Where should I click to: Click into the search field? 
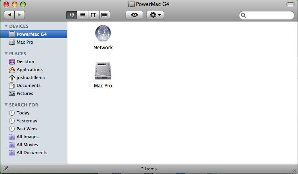266,15
